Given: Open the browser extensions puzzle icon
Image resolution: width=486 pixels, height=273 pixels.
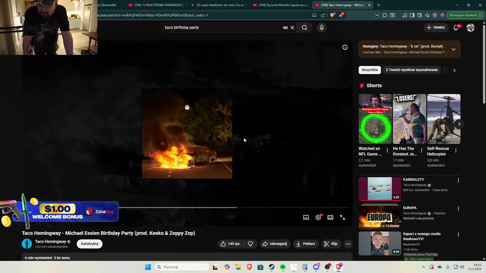Looking at the screenshot, I should click(385, 15).
